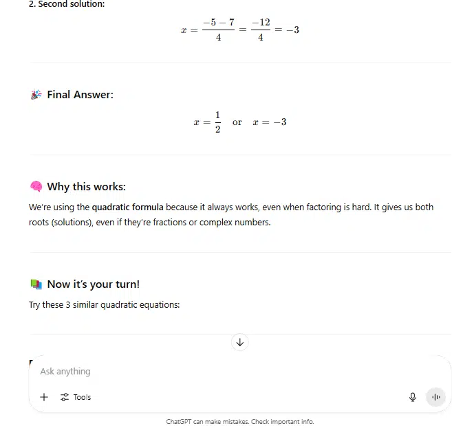
Task: Activate the microphone dictation icon
Action: coord(413,397)
